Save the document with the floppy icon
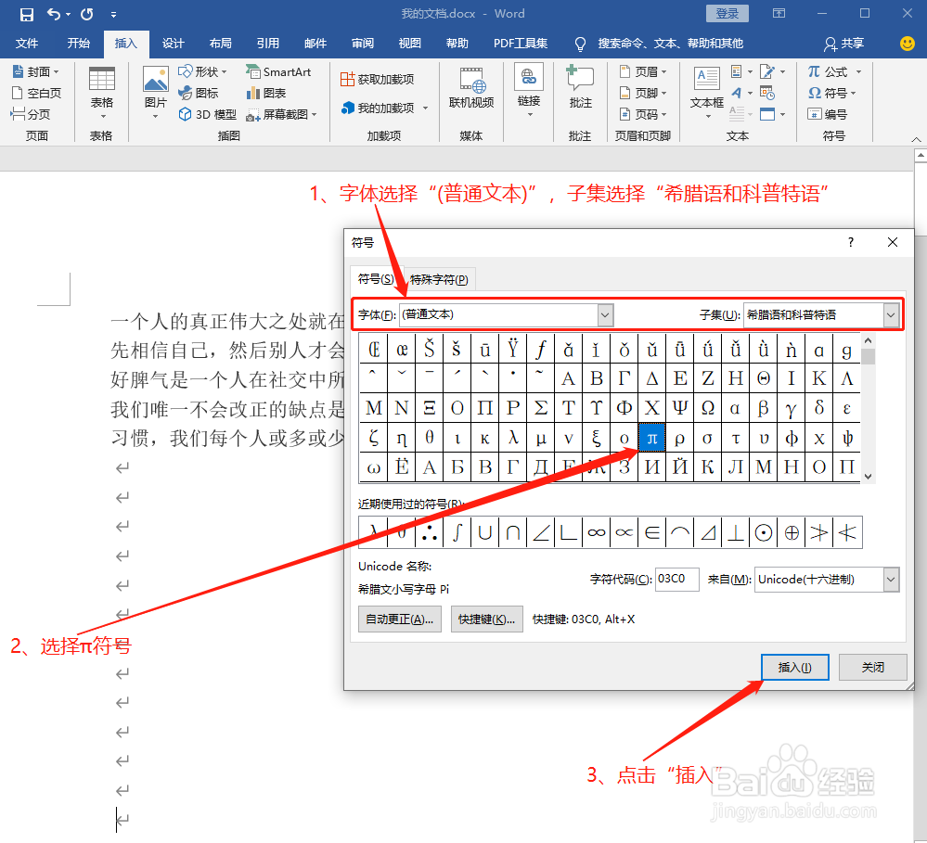This screenshot has height=843, width=927. [27, 14]
